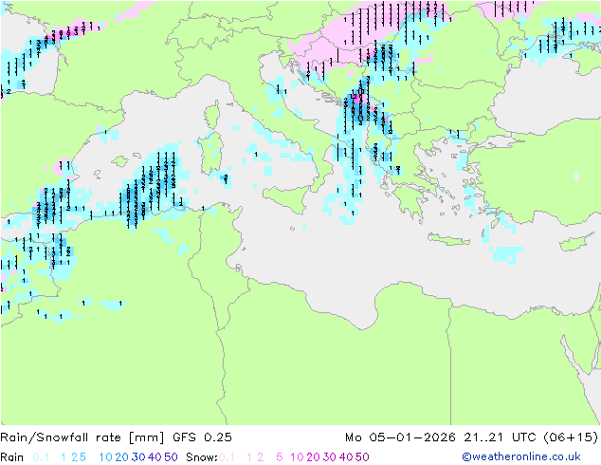This screenshot has width=601, height=465.
Task: Pick the snow legend 40 value
Action: tap(346, 457)
